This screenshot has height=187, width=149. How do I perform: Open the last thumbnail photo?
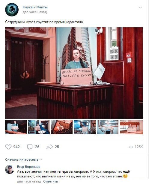131,127
